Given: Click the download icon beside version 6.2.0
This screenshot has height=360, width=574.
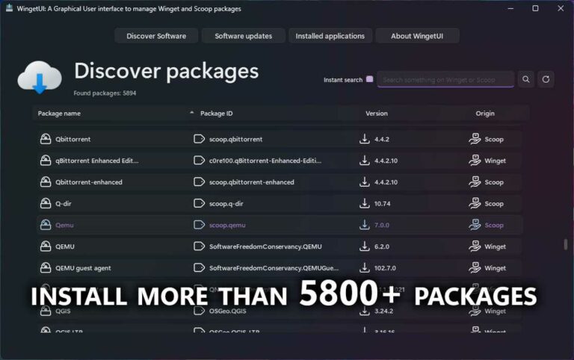Looking at the screenshot, I should point(364,246).
